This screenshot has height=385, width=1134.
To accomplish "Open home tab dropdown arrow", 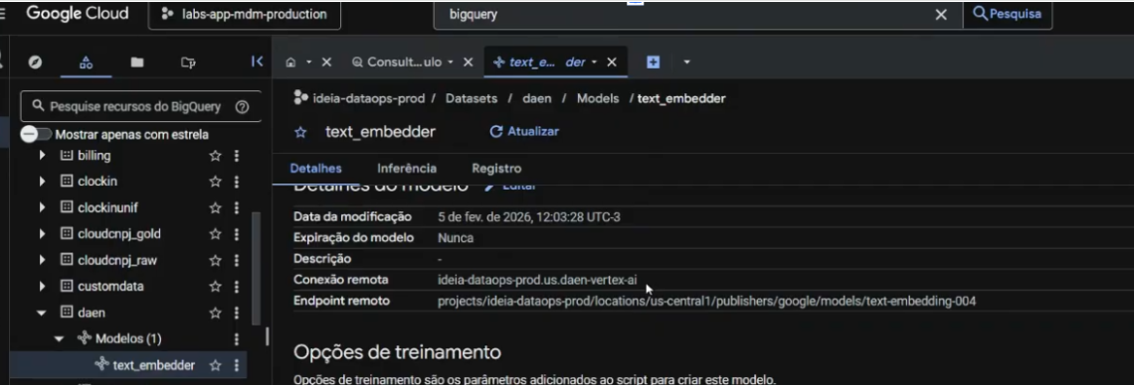I will tap(308, 62).
